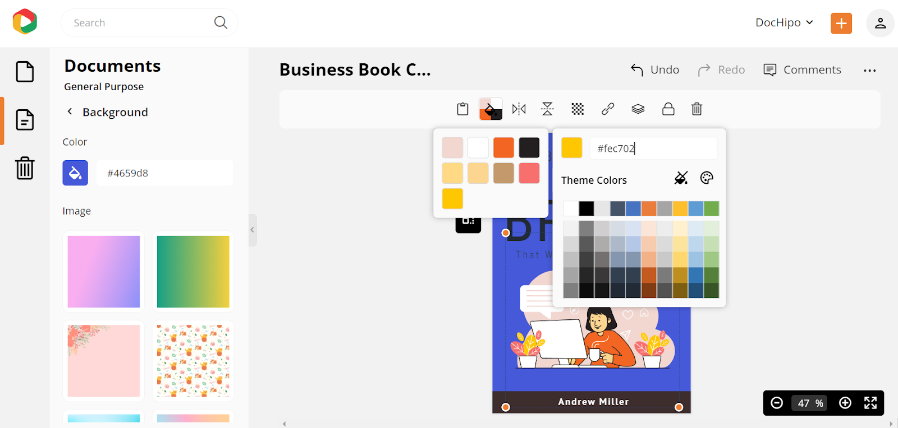Open the transparency checkerboard tool

click(x=578, y=109)
